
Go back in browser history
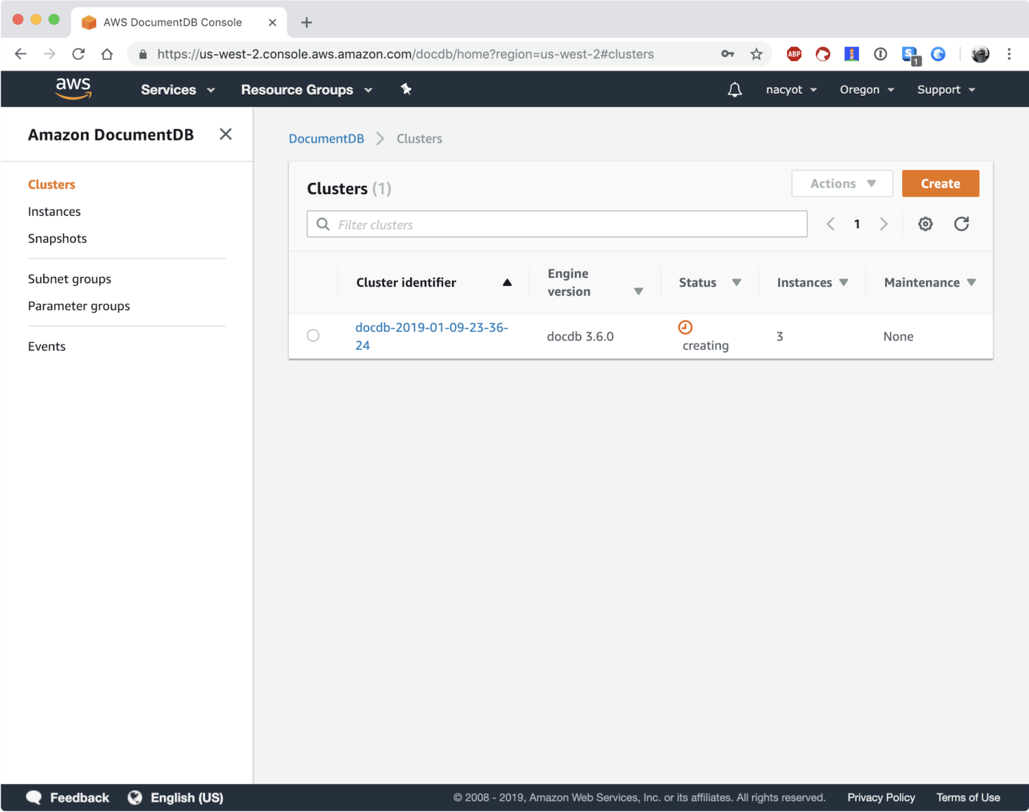(x=21, y=54)
